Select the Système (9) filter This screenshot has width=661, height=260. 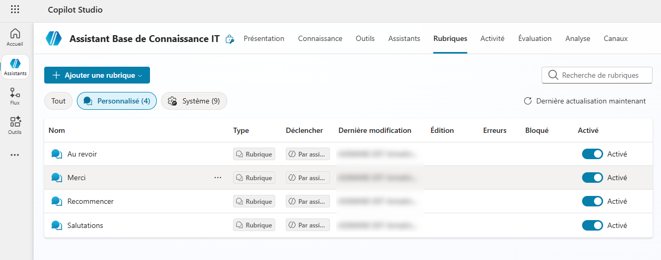tap(194, 101)
